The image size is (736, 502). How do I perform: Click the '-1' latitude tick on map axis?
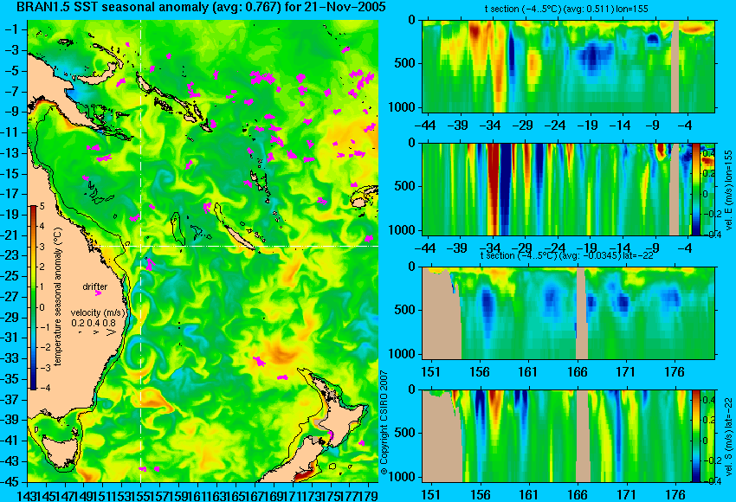pyautogui.click(x=12, y=29)
